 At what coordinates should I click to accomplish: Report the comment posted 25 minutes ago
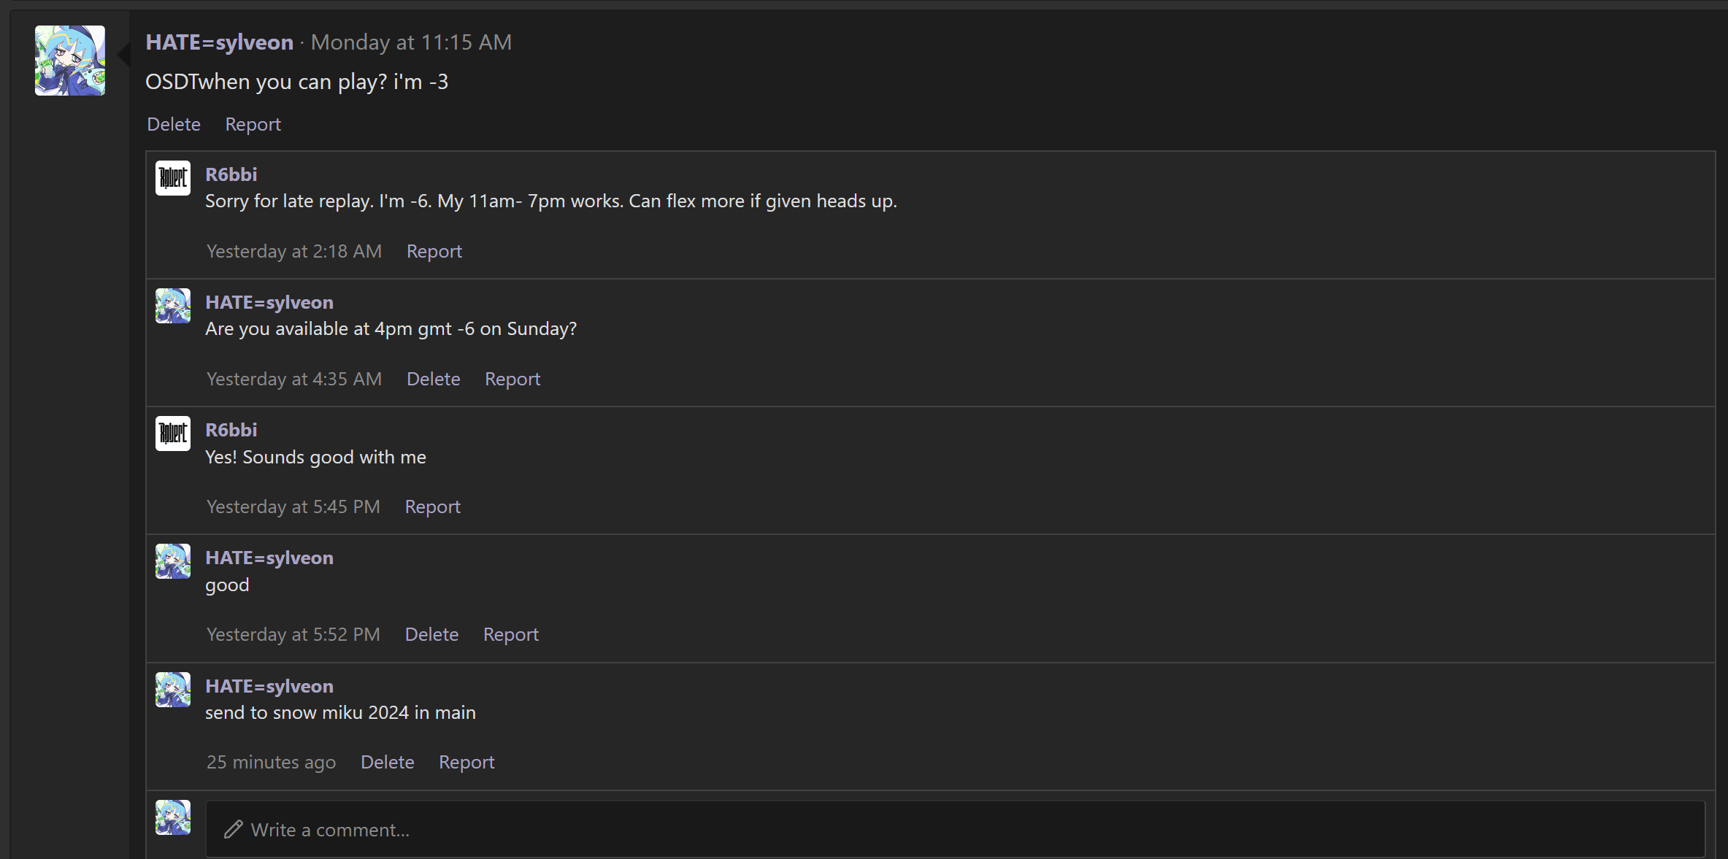(466, 762)
